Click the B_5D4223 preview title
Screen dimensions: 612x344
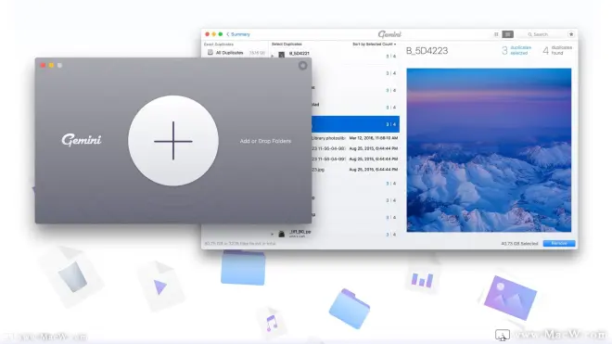[x=427, y=51]
